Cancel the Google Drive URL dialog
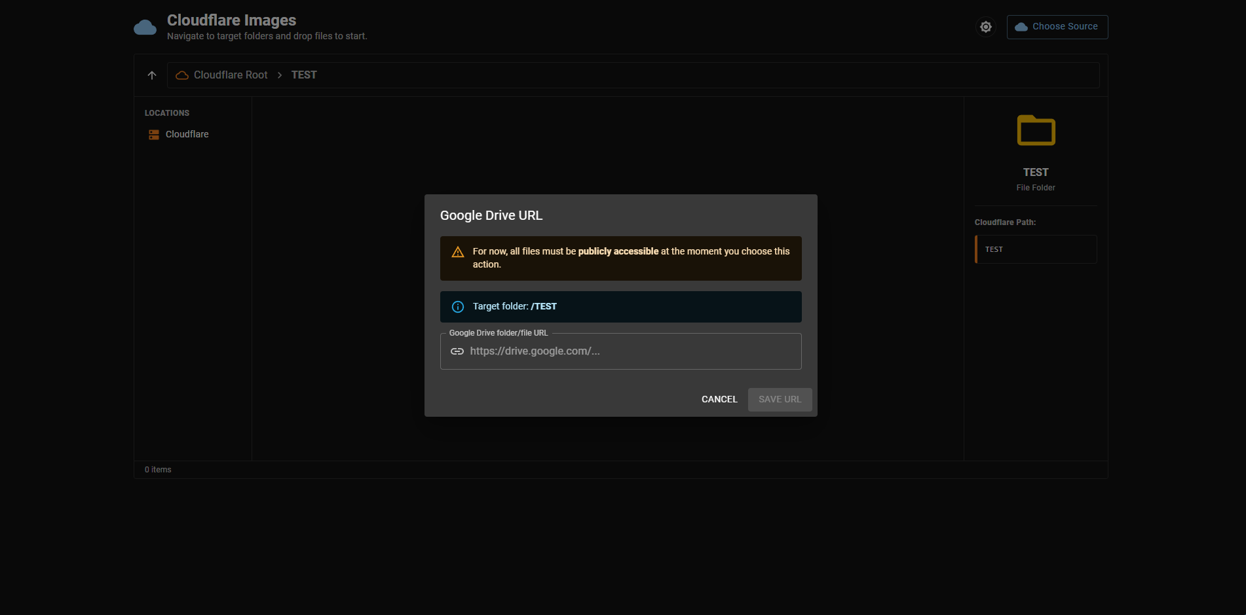Image resolution: width=1246 pixels, height=615 pixels. tap(719, 400)
